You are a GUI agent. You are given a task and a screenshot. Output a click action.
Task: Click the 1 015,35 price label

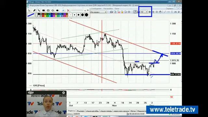click(x=175, y=60)
